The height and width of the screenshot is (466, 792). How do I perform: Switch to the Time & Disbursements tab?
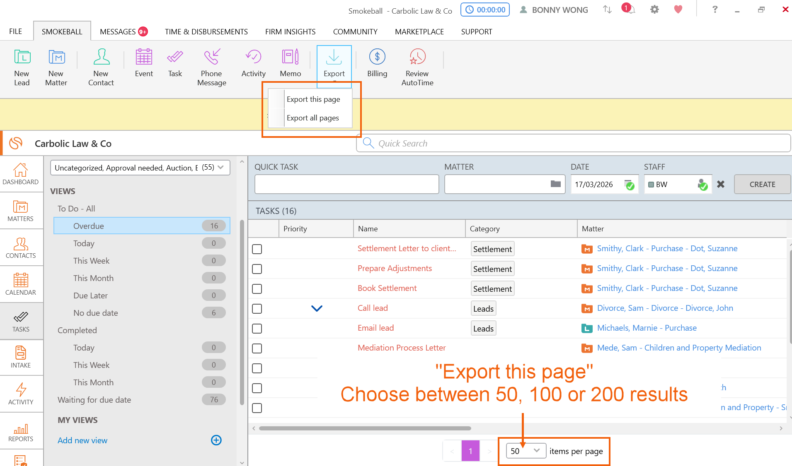pyautogui.click(x=206, y=31)
